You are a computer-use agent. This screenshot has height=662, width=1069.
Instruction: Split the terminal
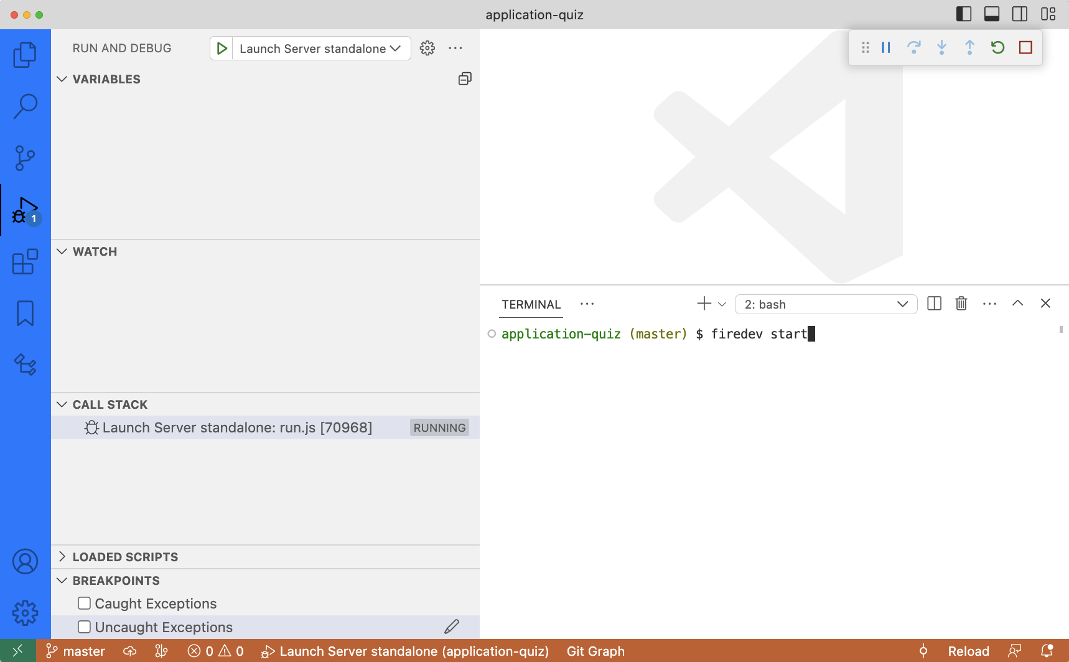(x=934, y=304)
